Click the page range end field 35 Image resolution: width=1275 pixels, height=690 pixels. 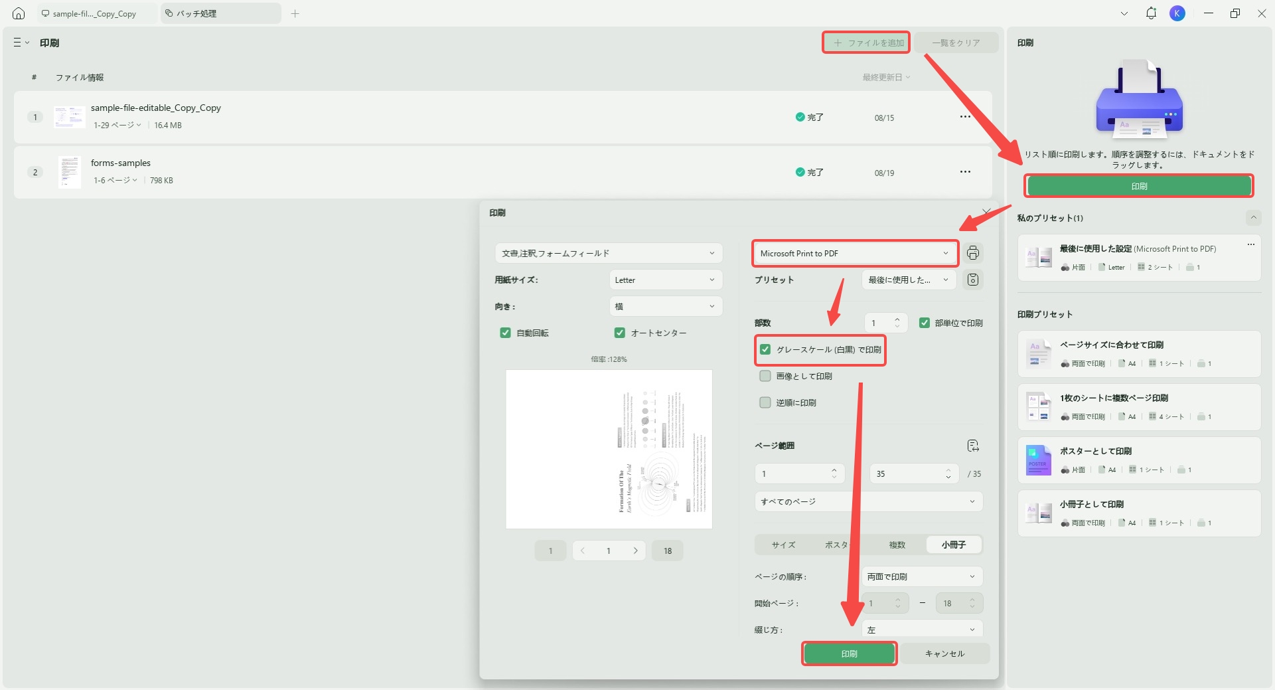(914, 474)
